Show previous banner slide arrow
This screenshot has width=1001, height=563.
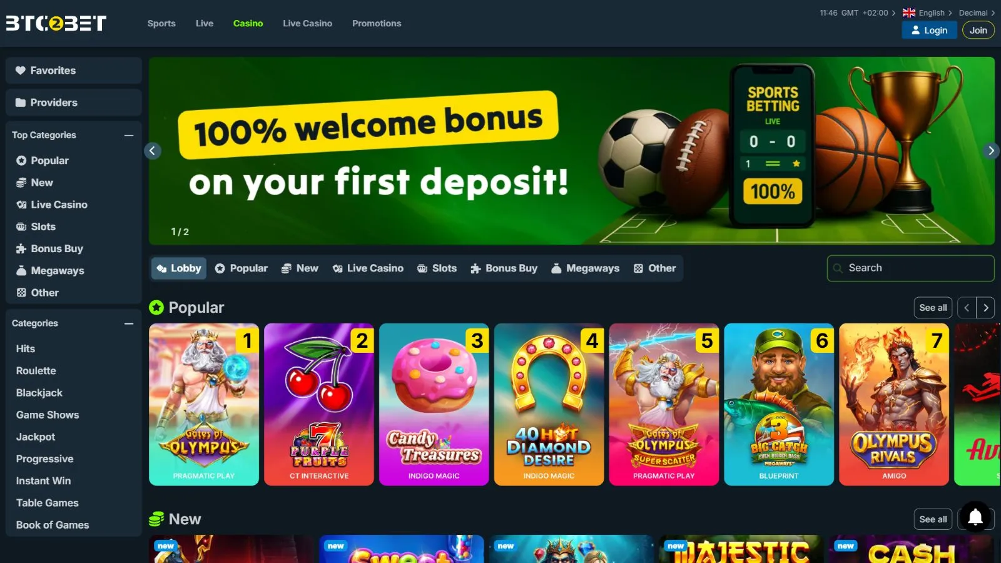[153, 151]
